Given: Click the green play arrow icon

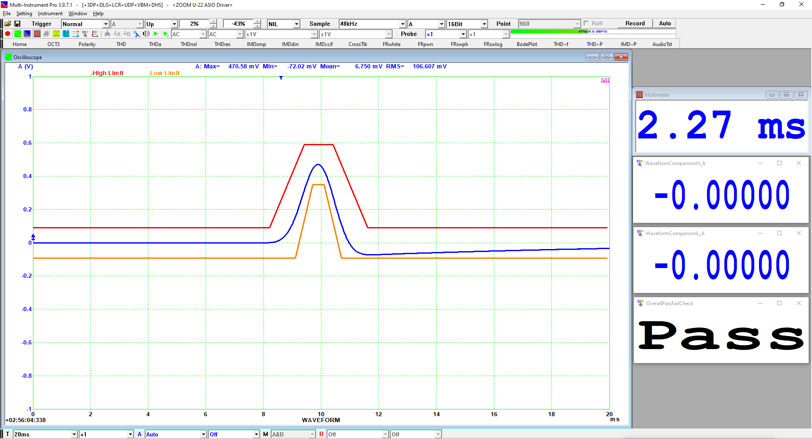Looking at the screenshot, I should click(156, 34).
